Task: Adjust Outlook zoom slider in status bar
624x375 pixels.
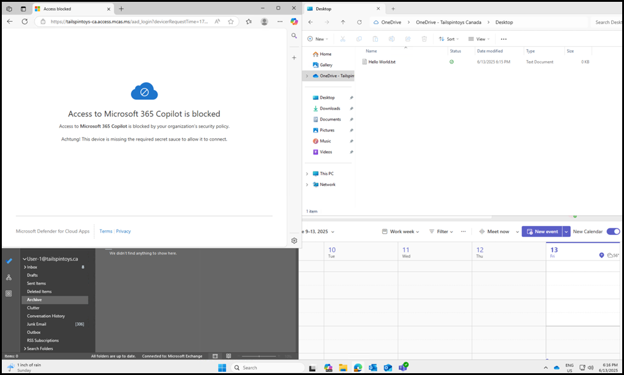Action: click(x=259, y=356)
